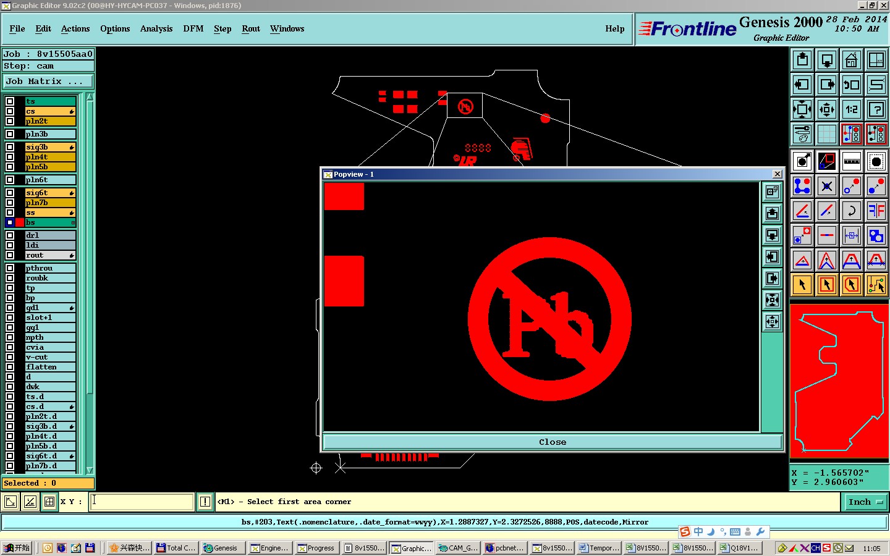Select the sig6t layer name
890x556 pixels.
tap(50, 193)
